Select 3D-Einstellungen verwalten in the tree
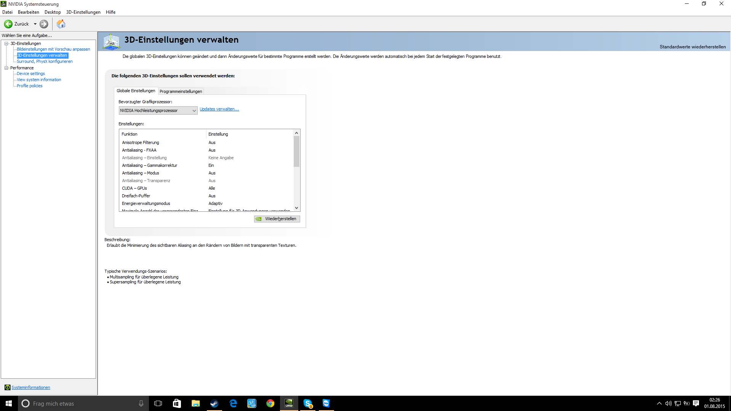731x411 pixels. (42, 55)
